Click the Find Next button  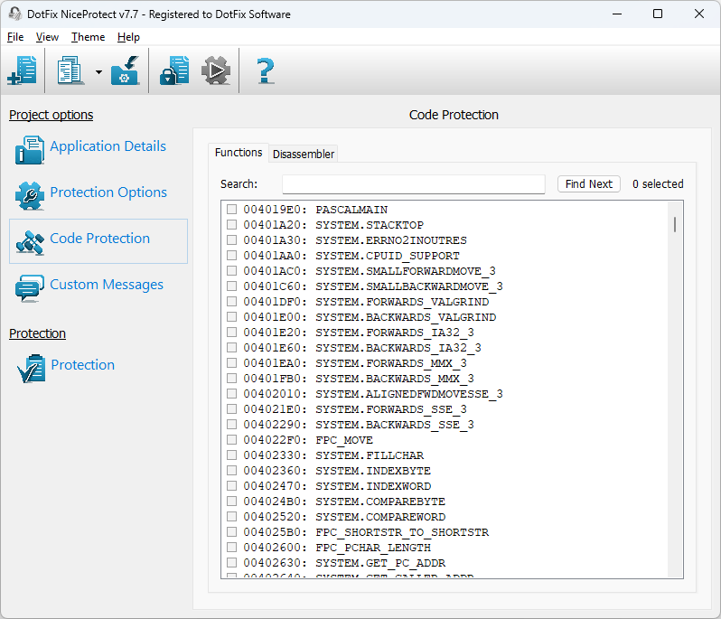pyautogui.click(x=588, y=184)
